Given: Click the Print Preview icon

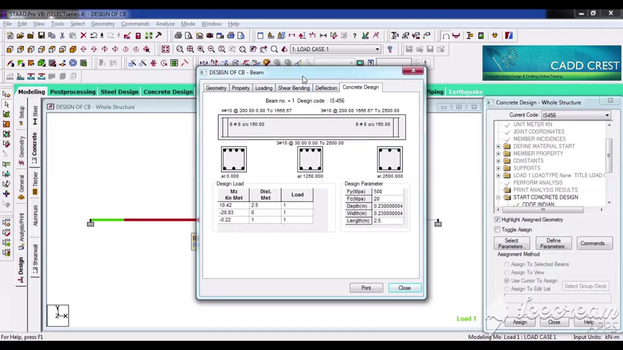Looking at the screenshot, I should (189, 35).
